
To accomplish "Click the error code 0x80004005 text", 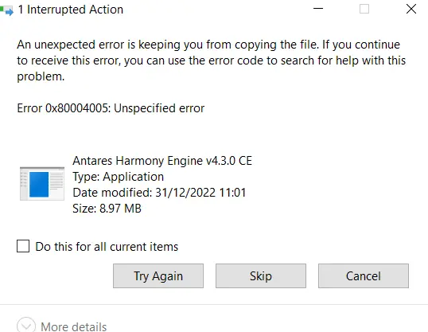I will [x=78, y=108].
